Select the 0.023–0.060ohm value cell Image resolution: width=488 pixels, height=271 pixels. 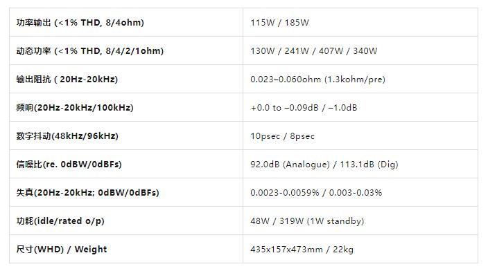click(360, 80)
